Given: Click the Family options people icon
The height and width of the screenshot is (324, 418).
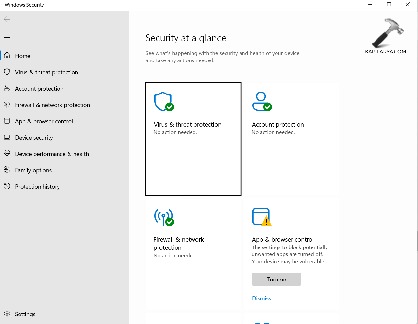Looking at the screenshot, I should [7, 170].
